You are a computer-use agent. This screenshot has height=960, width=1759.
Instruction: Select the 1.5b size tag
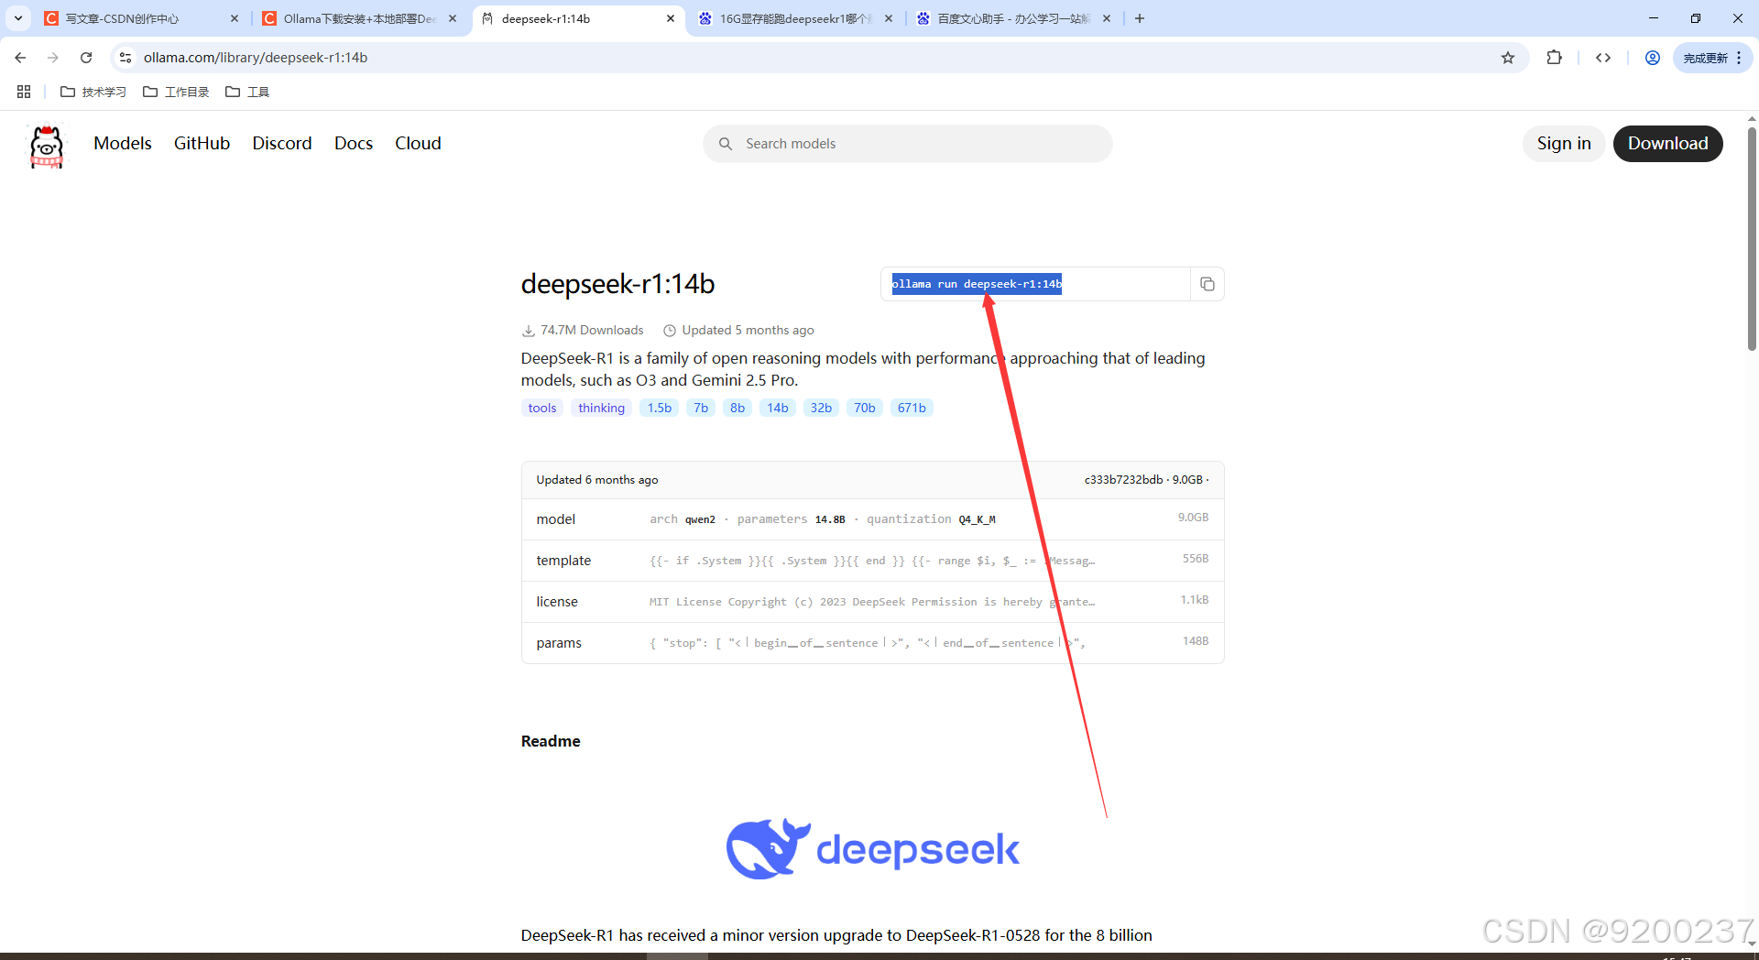coord(660,408)
